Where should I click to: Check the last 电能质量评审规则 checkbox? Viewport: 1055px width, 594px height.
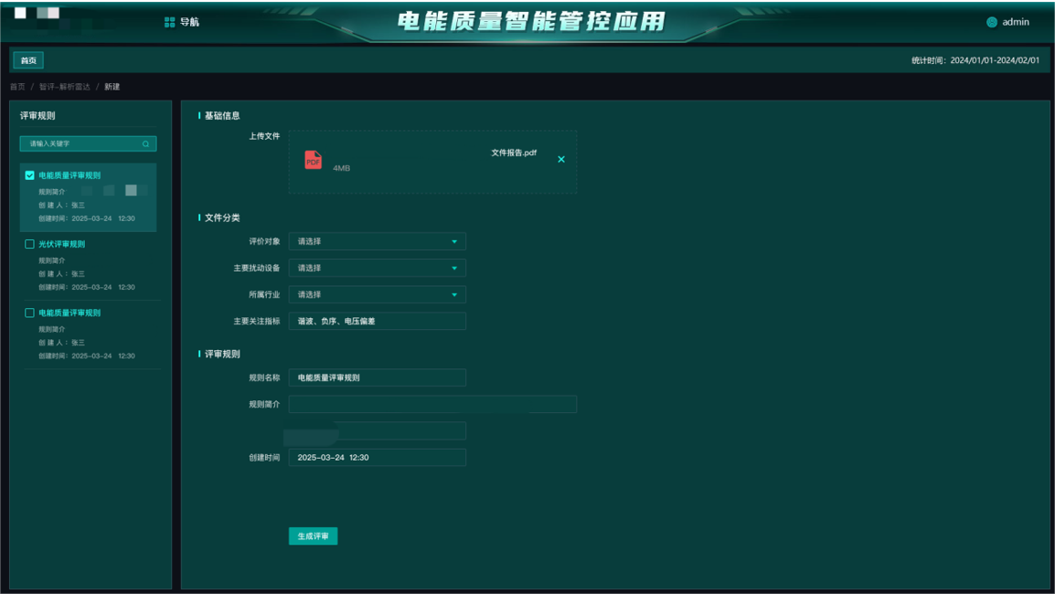(30, 313)
